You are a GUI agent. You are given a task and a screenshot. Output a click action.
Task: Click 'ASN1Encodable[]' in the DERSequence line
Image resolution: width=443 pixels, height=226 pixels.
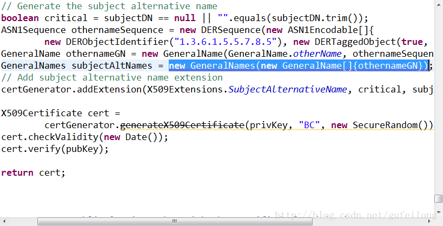pos(328,30)
